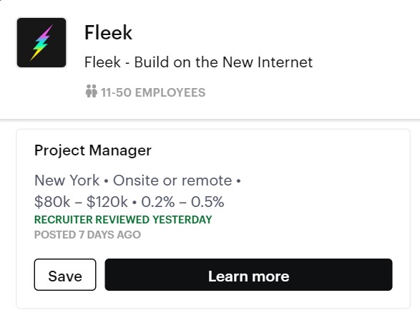Select the 'Onsite or remote' text
The width and height of the screenshot is (420, 323).
point(172,180)
